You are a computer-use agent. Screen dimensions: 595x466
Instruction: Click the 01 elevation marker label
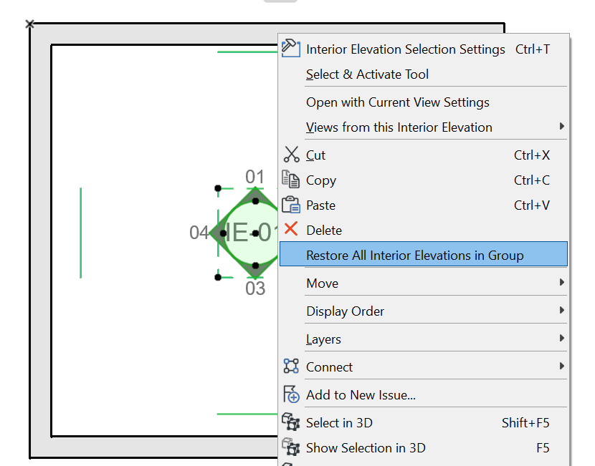point(255,177)
